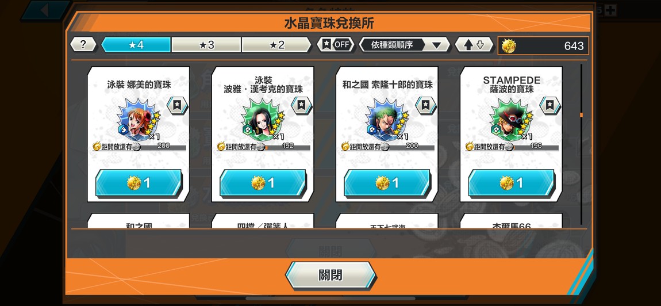This screenshot has height=306, width=661.
Task: Select the ★2 tab
Action: click(276, 45)
